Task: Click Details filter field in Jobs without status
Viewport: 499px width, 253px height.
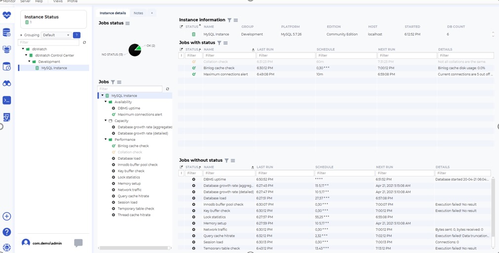Action: point(463,173)
